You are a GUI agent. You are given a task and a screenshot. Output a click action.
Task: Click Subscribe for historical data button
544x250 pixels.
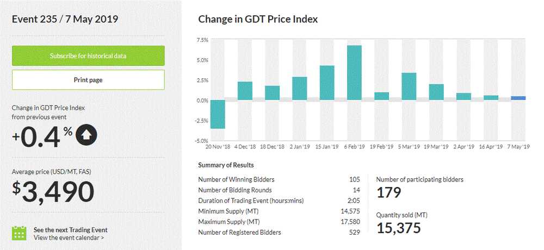[x=88, y=55]
